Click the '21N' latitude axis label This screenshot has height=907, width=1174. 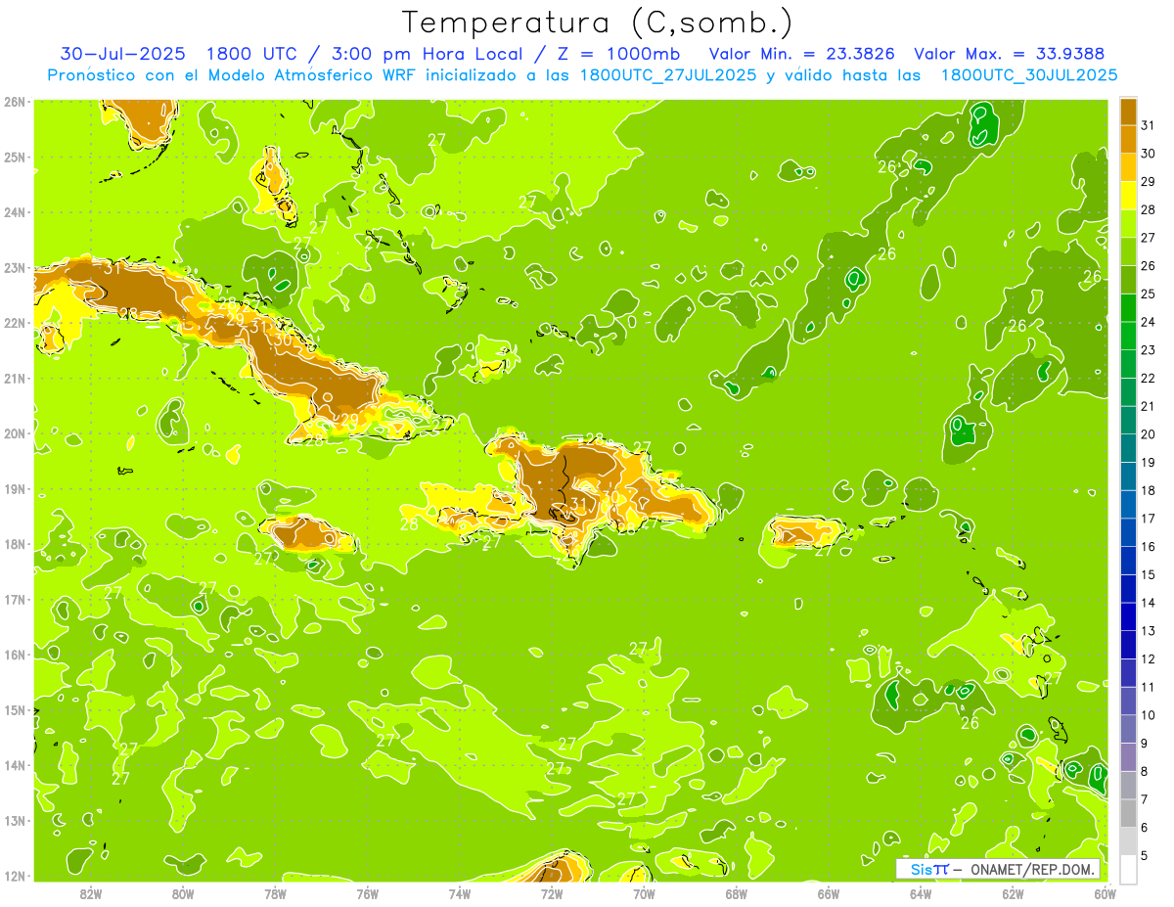point(14,378)
